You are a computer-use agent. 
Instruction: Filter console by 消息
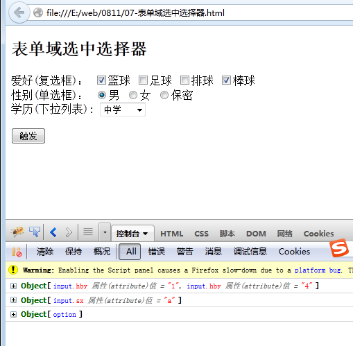pyautogui.click(x=213, y=252)
